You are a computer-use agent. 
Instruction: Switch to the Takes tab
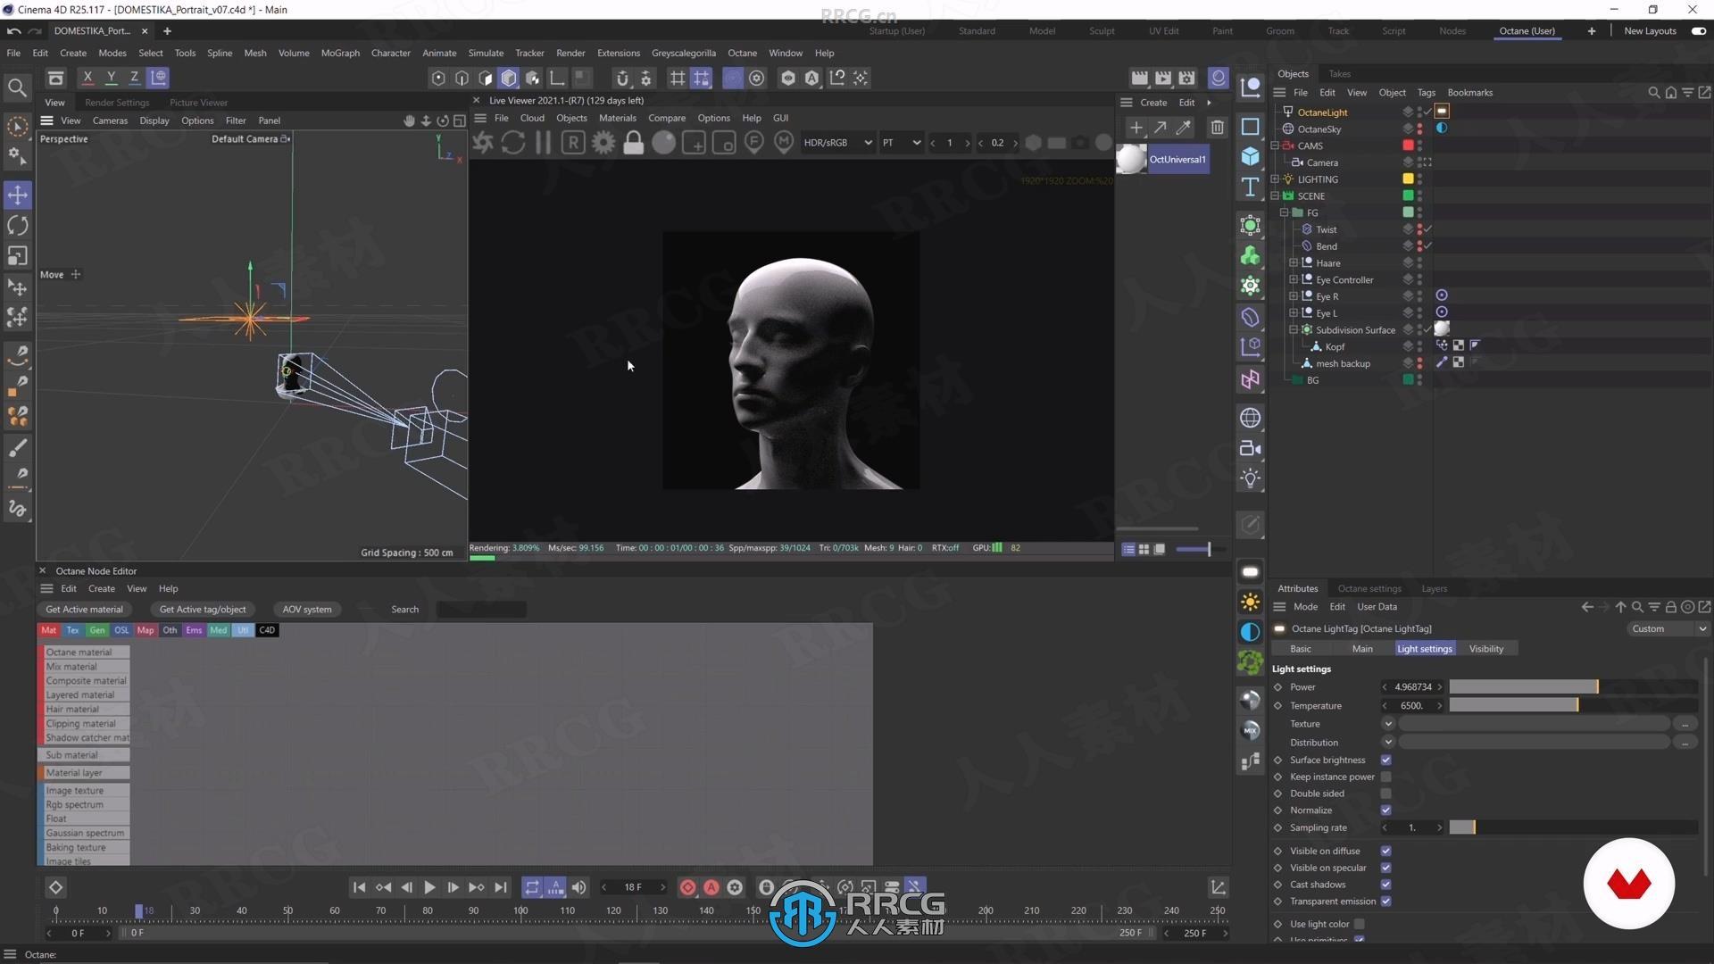point(1339,74)
